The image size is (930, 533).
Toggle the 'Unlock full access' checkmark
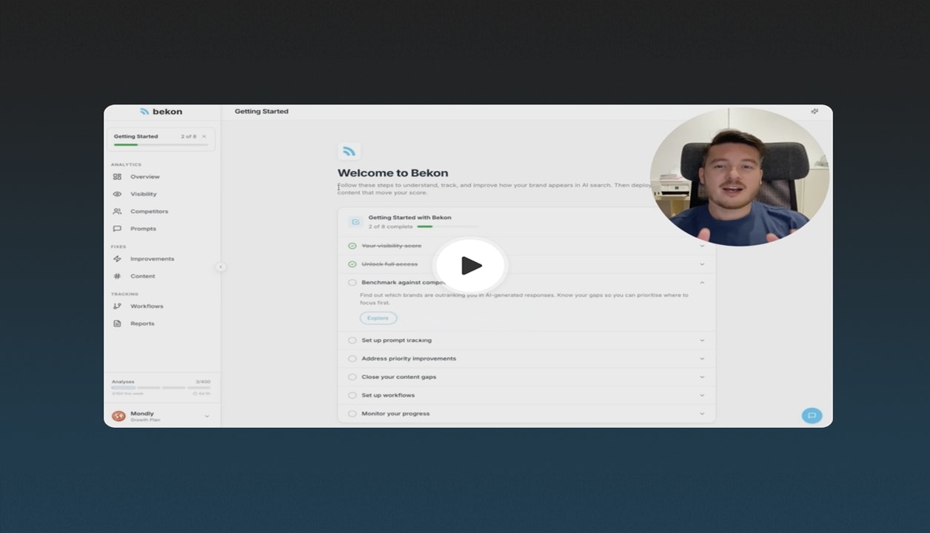click(x=352, y=264)
